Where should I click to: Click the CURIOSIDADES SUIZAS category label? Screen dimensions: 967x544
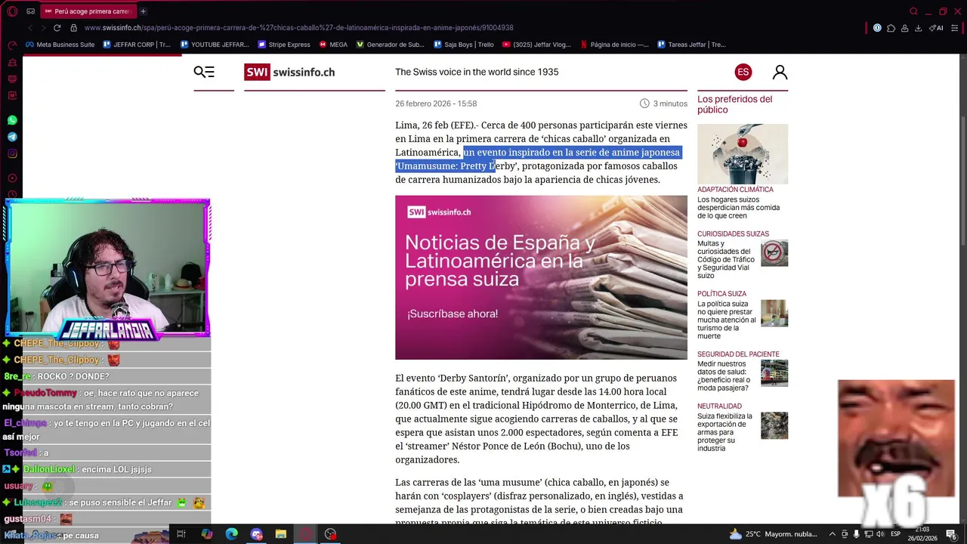(x=733, y=234)
